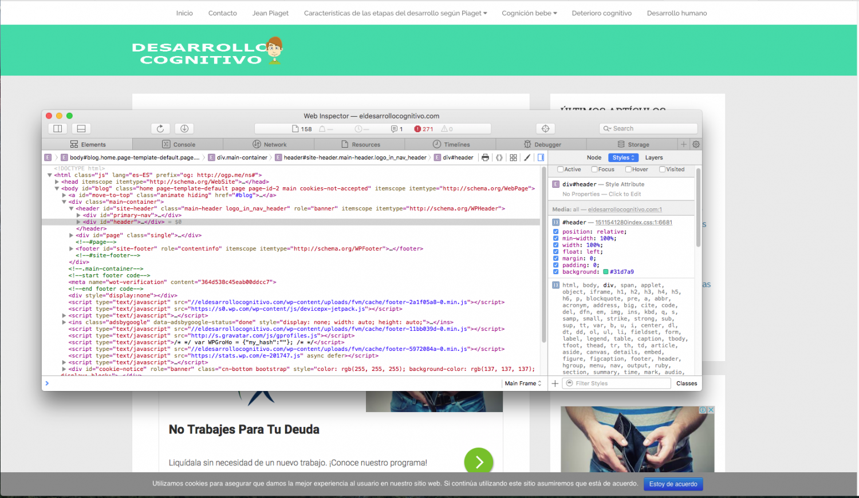Enable the Active pseudo-class checkbox
This screenshot has width=859, height=498.
click(x=561, y=169)
